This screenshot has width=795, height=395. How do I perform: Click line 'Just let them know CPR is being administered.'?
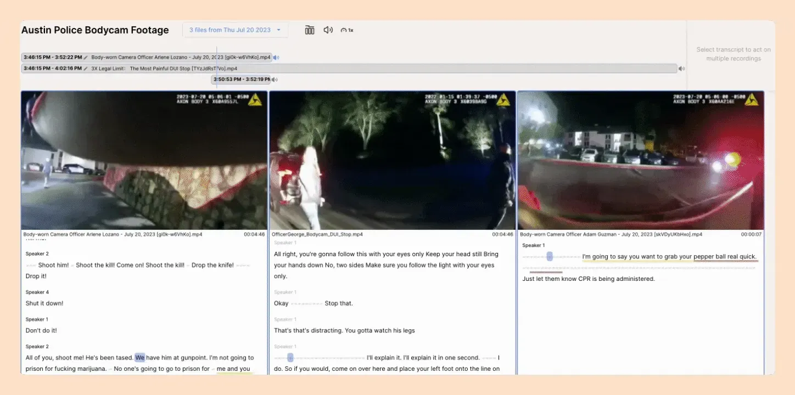point(589,279)
